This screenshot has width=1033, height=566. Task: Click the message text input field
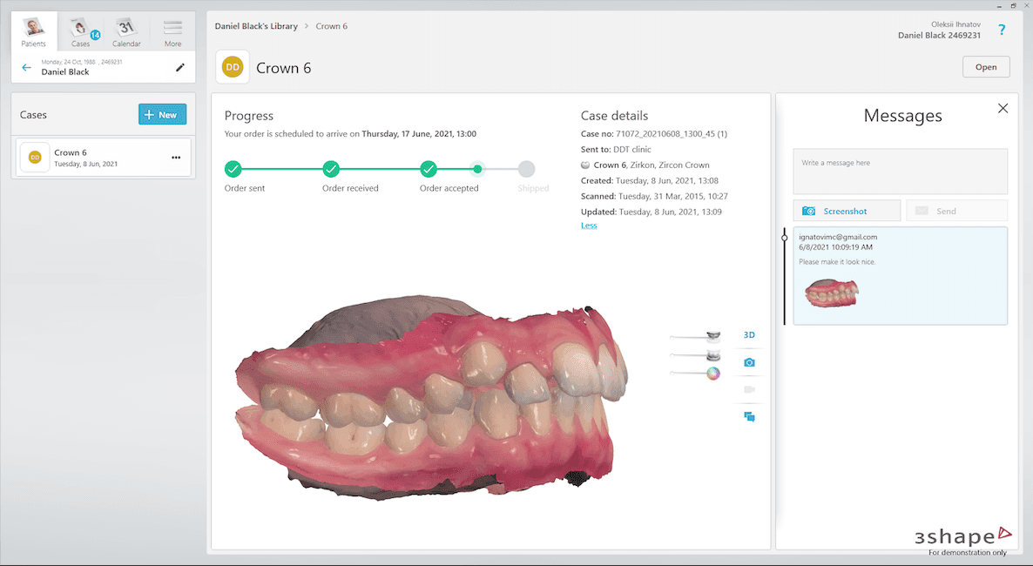(x=900, y=172)
